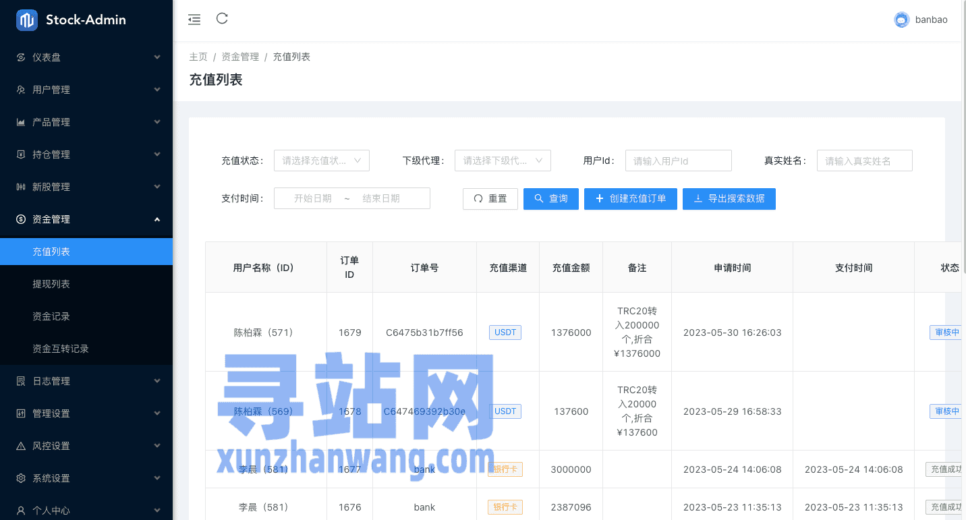The width and height of the screenshot is (966, 520).
Task: Click the 结束日期 date field
Action: pyautogui.click(x=381, y=198)
